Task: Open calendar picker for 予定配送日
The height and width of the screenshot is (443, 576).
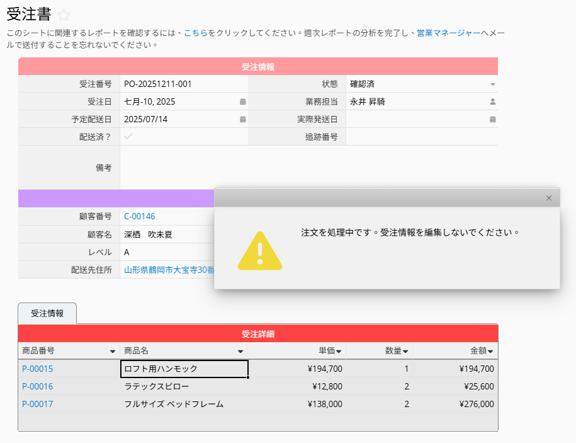Action: 242,119
